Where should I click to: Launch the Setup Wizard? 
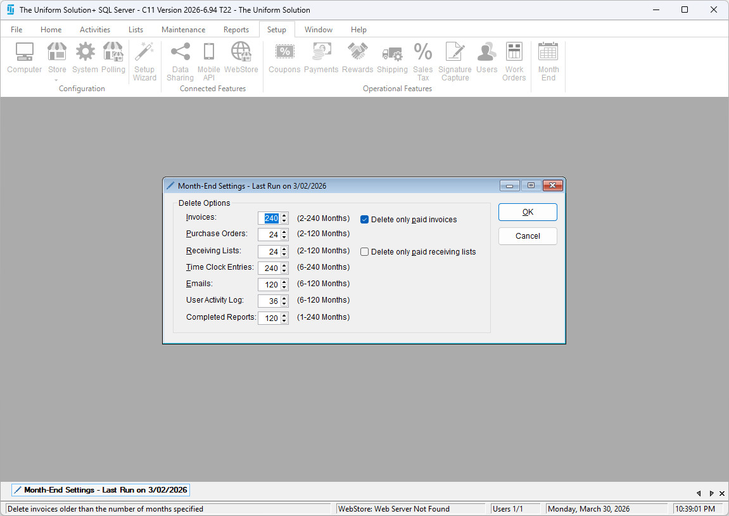click(x=144, y=61)
